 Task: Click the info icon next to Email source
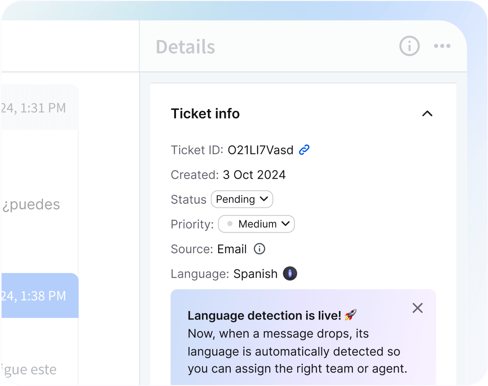click(259, 249)
